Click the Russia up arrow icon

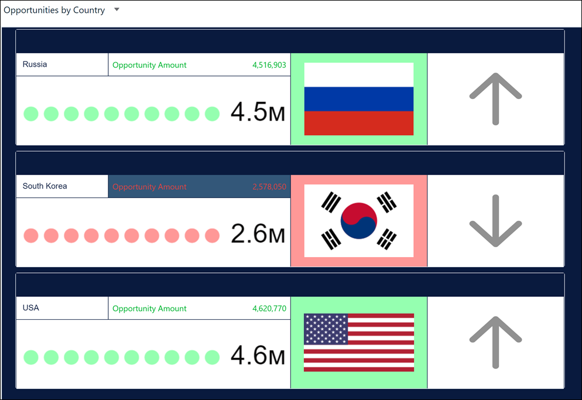(495, 99)
